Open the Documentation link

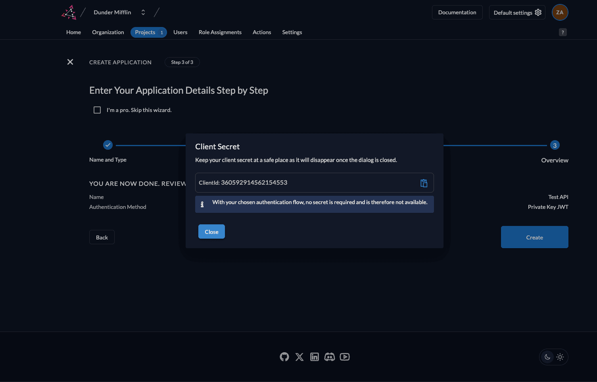[x=457, y=12]
